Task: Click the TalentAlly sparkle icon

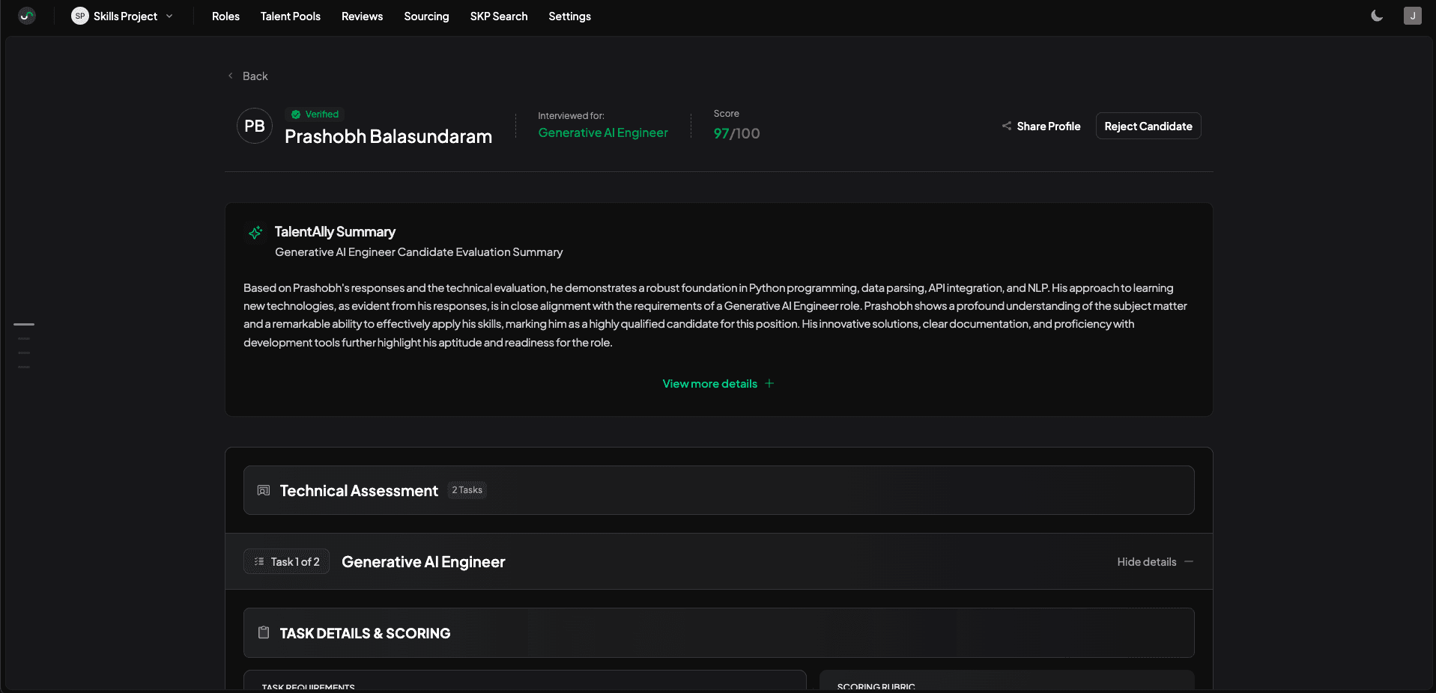Action: click(x=255, y=233)
